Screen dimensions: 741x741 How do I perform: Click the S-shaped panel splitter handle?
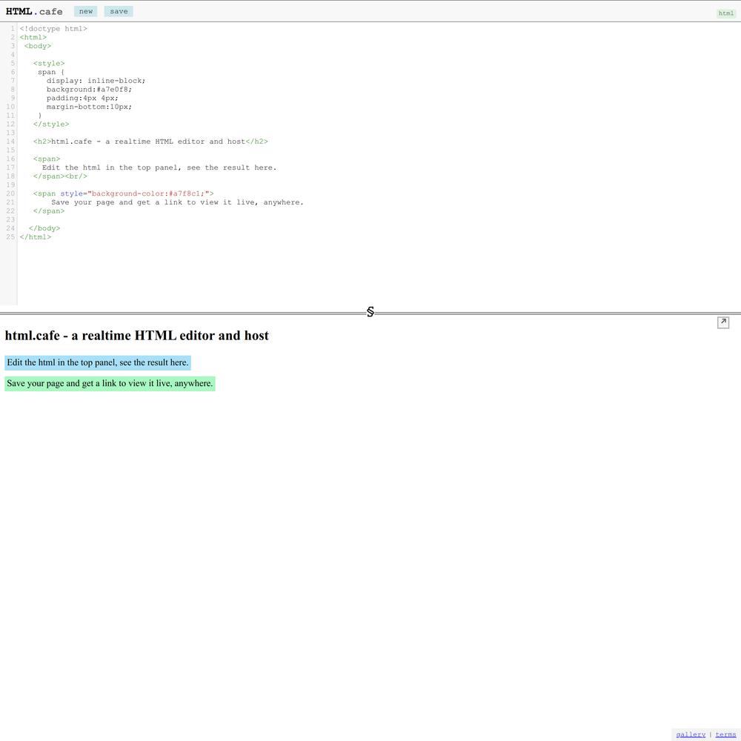(x=370, y=312)
